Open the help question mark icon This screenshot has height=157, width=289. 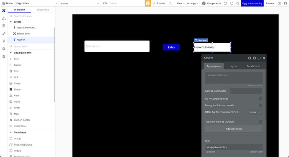[x=279, y=3]
